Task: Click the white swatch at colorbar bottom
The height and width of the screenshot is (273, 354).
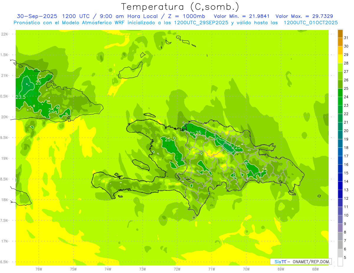Action: [x=340, y=262]
